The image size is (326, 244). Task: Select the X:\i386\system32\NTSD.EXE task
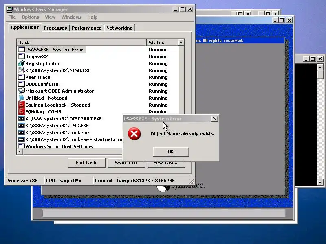pyautogui.click(x=58, y=70)
